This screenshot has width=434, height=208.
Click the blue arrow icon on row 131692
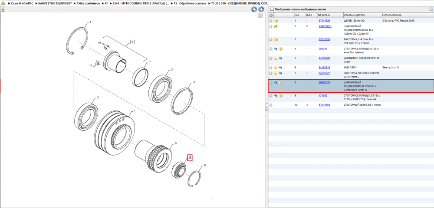276,96
